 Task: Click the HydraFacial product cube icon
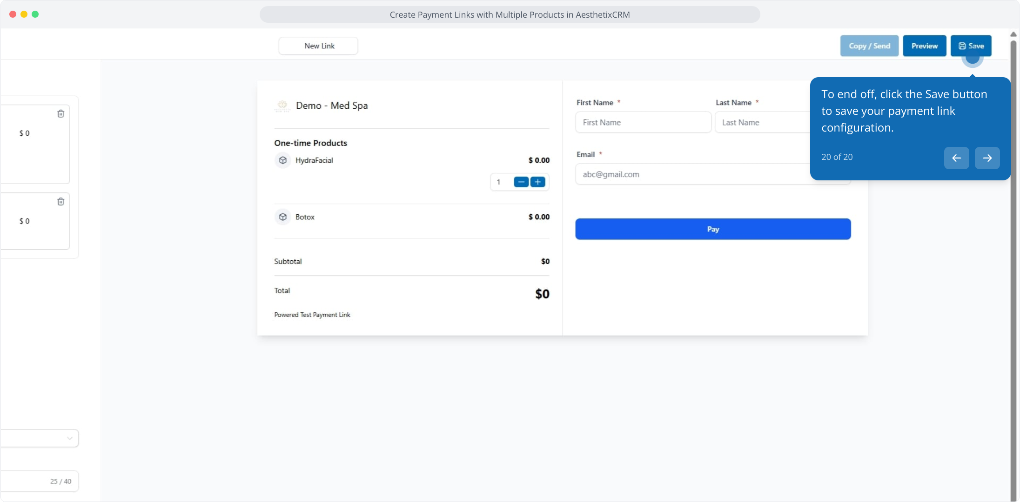pos(282,160)
